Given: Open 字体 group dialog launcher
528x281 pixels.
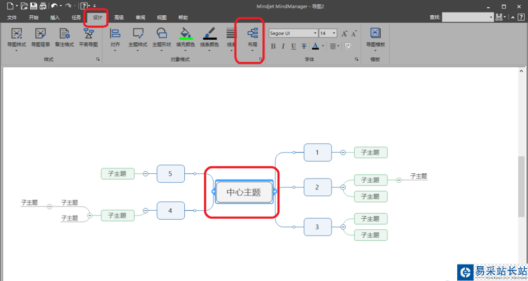Looking at the screenshot, I should [356, 59].
